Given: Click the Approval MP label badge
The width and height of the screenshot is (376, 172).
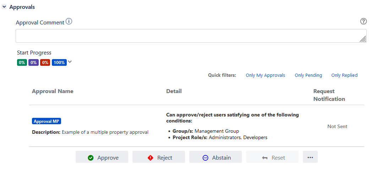Looking at the screenshot, I should [47, 121].
